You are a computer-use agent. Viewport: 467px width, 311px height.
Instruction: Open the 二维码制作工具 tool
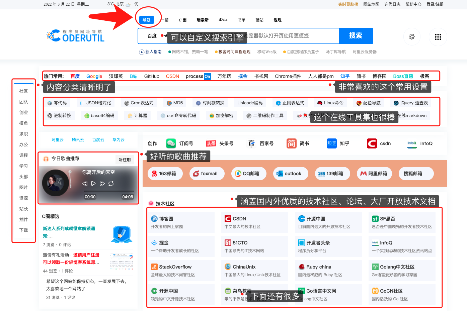pyautogui.click(x=265, y=116)
